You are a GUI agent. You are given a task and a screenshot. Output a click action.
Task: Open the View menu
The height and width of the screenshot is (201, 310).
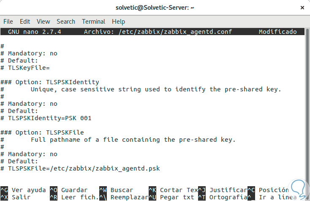coord(44,22)
